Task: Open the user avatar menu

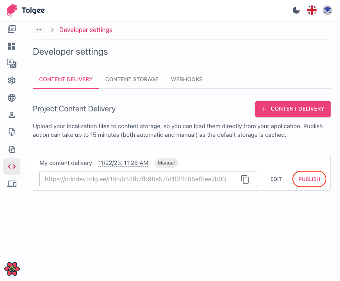Action: click(328, 11)
